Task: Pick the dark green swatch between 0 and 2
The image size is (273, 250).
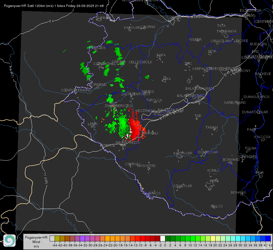Action: pyautogui.click(x=168, y=238)
